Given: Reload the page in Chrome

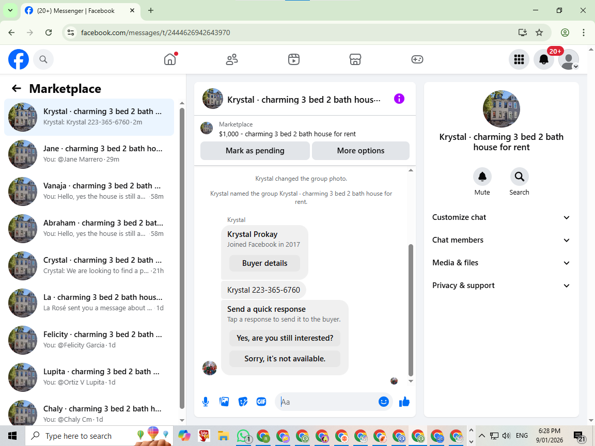Looking at the screenshot, I should tap(49, 33).
